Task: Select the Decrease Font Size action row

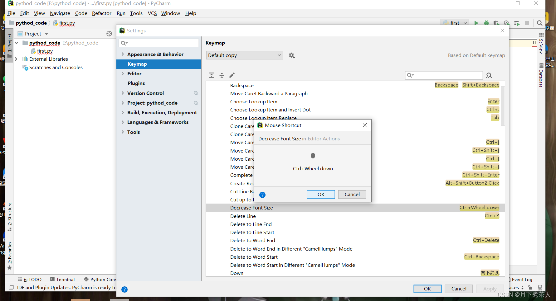Action: point(355,208)
